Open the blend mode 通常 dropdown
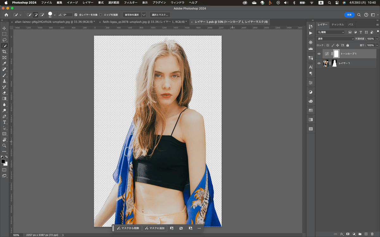 [335, 39]
